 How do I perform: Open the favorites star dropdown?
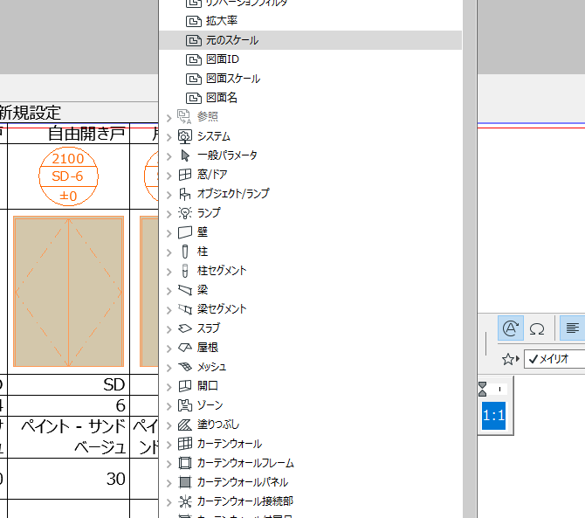pyautogui.click(x=511, y=359)
